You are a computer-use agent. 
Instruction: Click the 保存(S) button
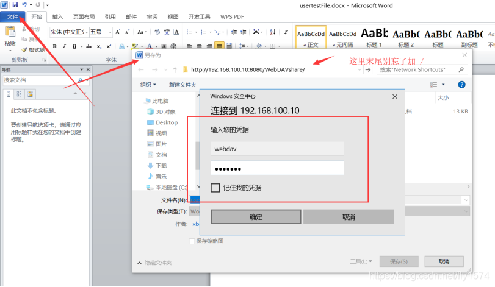click(399, 261)
